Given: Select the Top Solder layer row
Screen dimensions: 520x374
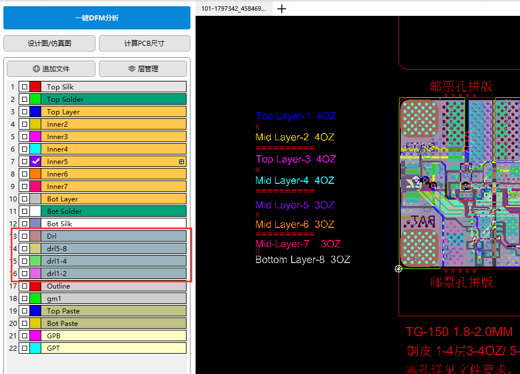Looking at the screenshot, I should pos(113,100).
